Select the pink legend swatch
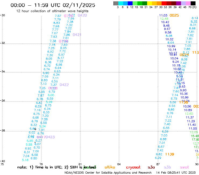Image resolution: width=199 pixels, height=175 pixels. (x=188, y=3)
